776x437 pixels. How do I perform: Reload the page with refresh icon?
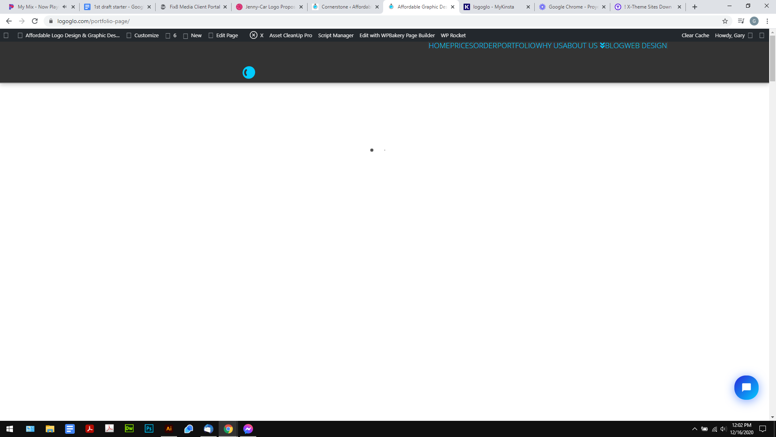pos(35,21)
